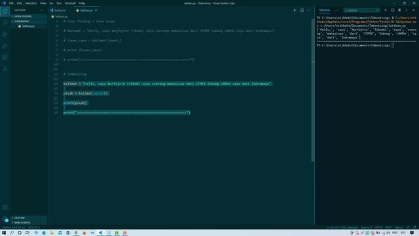
Task: Split the terminal panel
Action: click(393, 10)
